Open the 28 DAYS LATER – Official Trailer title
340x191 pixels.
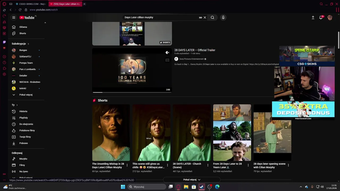click(x=195, y=50)
